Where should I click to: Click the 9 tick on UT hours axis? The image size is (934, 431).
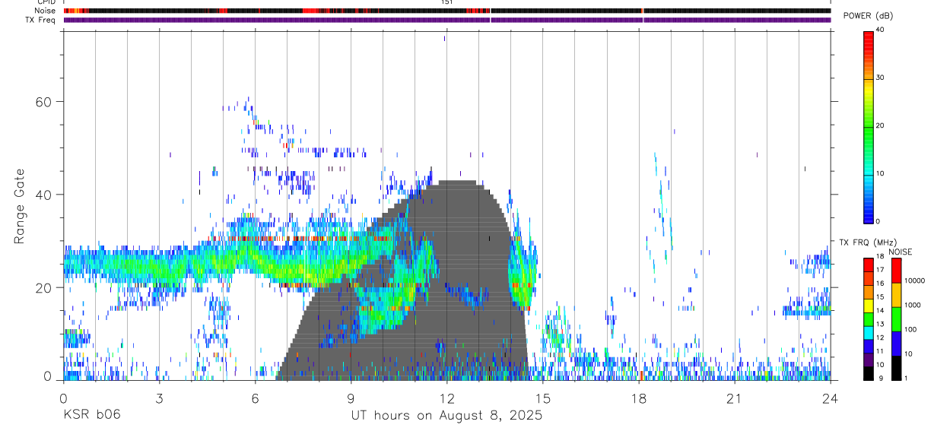coord(351,398)
